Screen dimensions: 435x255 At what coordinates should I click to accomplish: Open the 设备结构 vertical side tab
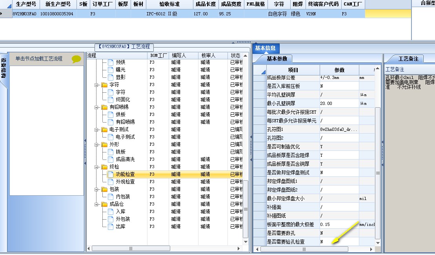click(x=4, y=68)
